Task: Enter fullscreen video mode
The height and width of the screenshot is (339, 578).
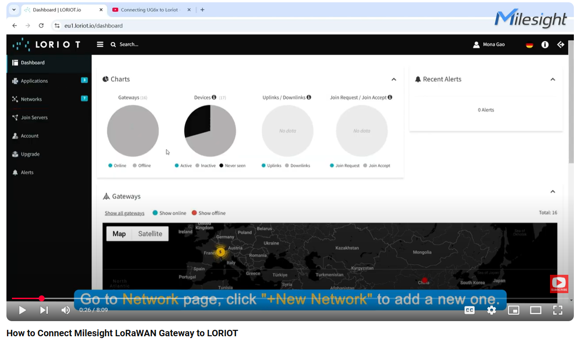Action: (558, 310)
